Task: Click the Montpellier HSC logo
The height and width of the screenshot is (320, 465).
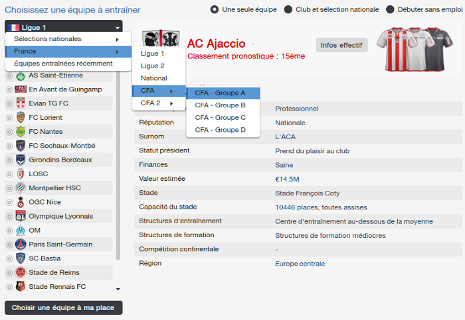Action: [21, 188]
